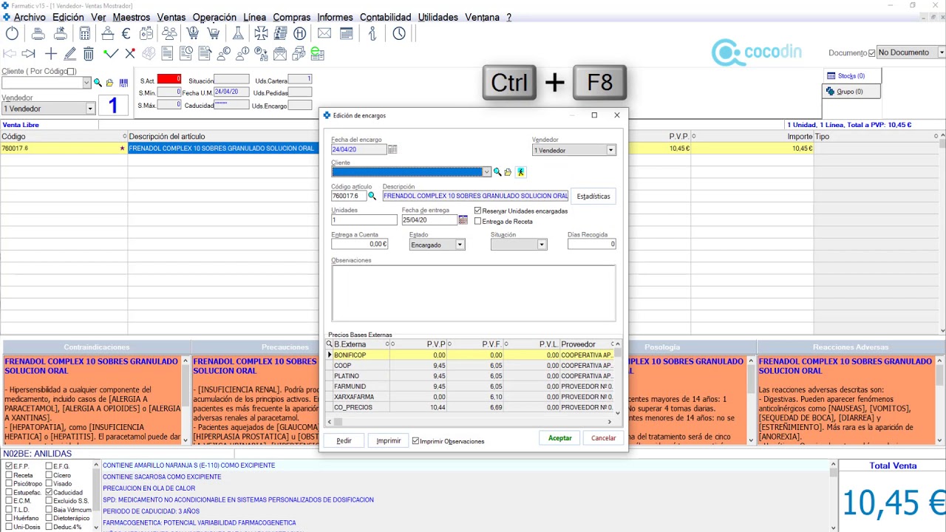Image resolution: width=946 pixels, height=532 pixels.
Task: Click the magnifier next to main Cliente combo
Action: (x=98, y=83)
